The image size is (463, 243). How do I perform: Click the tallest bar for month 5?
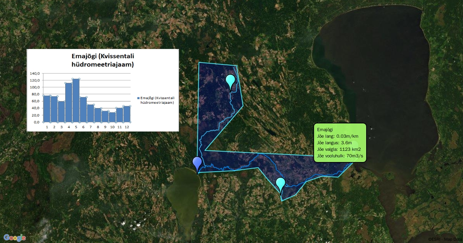pyautogui.click(x=76, y=100)
